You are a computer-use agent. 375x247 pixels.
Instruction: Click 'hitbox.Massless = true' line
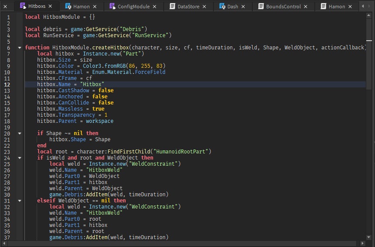pos(71,109)
